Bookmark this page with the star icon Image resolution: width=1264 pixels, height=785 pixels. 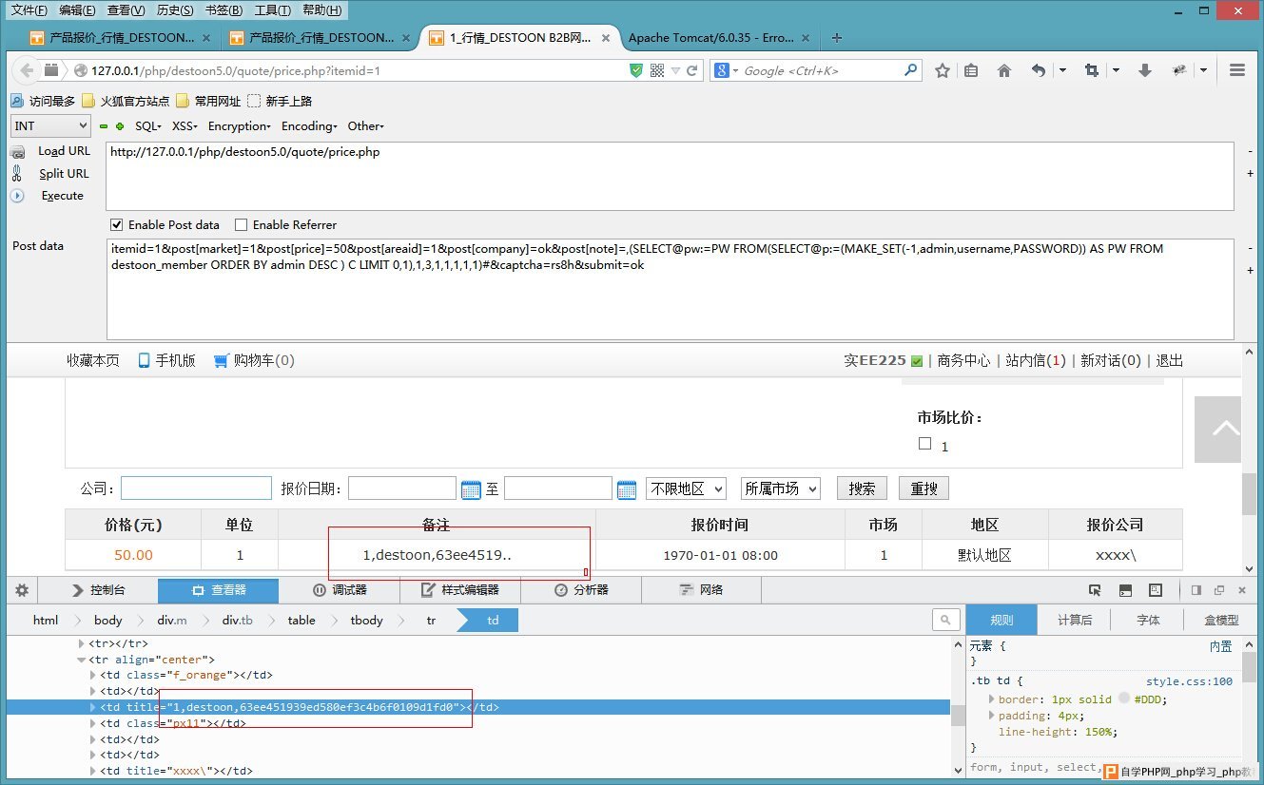943,70
